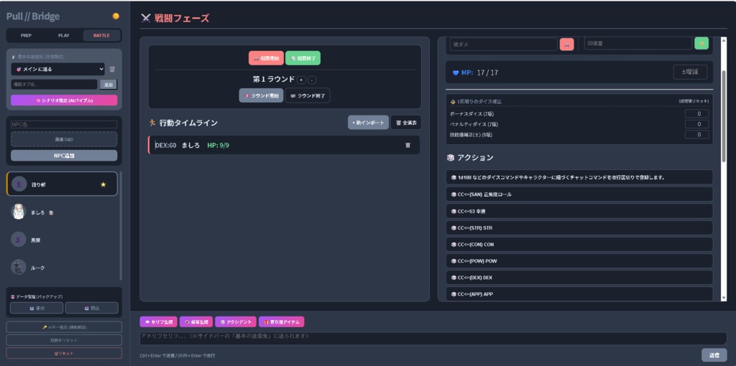Toggle the sun theme icon

pos(116,17)
